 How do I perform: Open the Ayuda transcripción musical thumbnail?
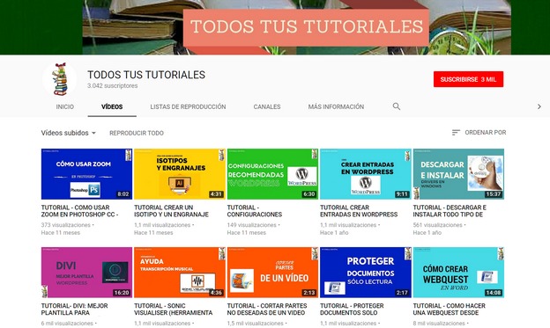point(180,273)
